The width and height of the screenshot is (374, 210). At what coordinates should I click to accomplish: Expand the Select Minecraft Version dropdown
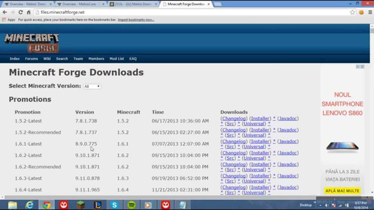click(92, 86)
